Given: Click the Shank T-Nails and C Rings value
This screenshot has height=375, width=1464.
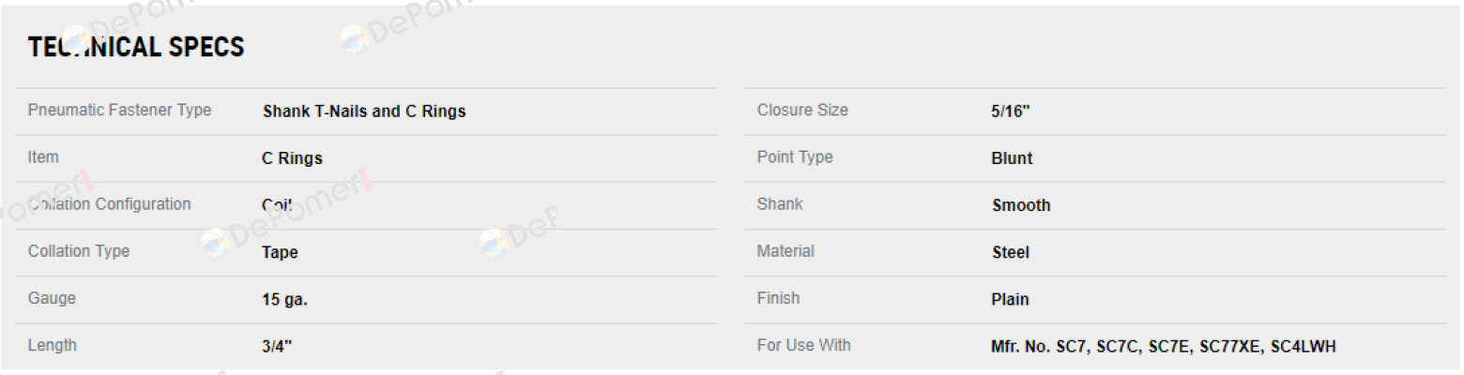Looking at the screenshot, I should pyautogui.click(x=364, y=112).
